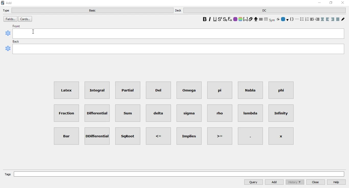Insert a table using the table icon
This screenshot has width=349, height=188.
pyautogui.click(x=266, y=19)
